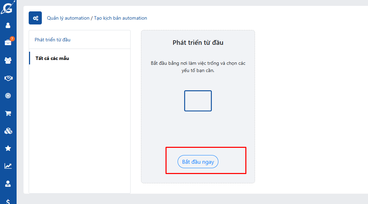The image size is (368, 204).
Task: Click the user with tie icon in sidebar
Action: click(8, 184)
